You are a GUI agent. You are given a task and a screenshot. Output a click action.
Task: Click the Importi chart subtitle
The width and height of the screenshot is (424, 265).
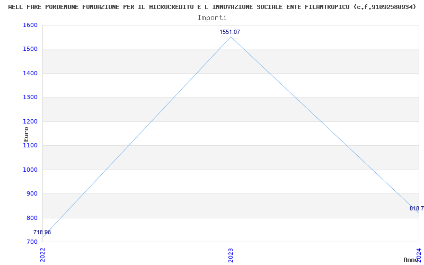(x=212, y=18)
